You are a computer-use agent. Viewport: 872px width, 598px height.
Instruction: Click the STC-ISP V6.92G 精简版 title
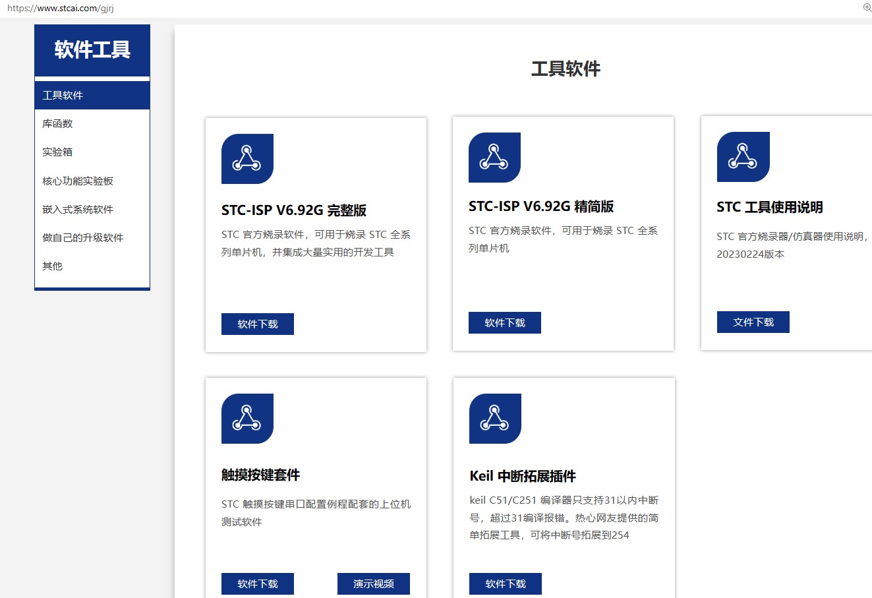tap(541, 206)
